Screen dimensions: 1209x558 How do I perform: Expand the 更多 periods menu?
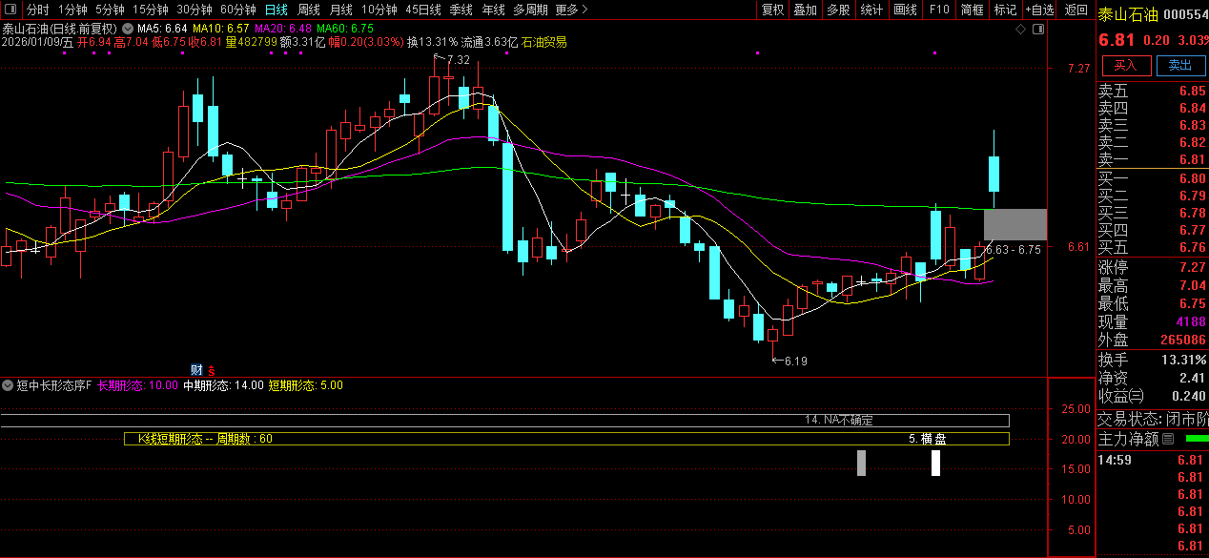(x=571, y=10)
